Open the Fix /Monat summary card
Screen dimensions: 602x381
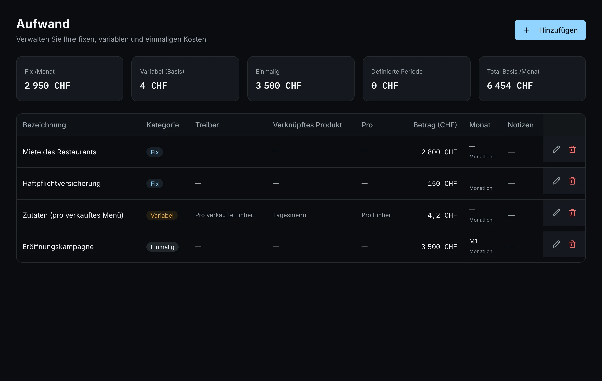[70, 79]
